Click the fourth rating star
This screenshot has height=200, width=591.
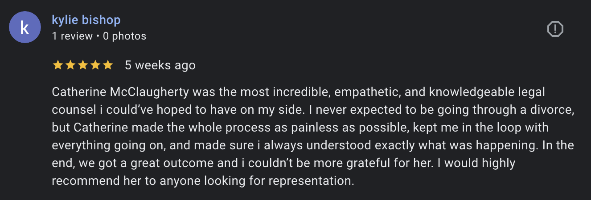click(95, 65)
